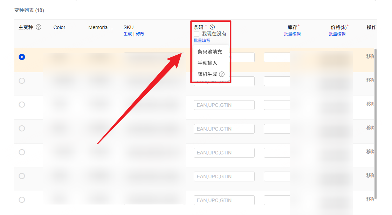Click the SKU 生成 link

pyautogui.click(x=128, y=34)
